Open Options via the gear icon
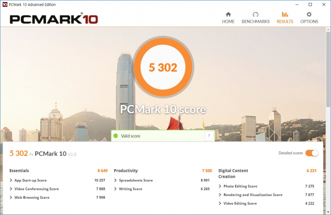Screen dimensions: 331x215 [x=309, y=14]
